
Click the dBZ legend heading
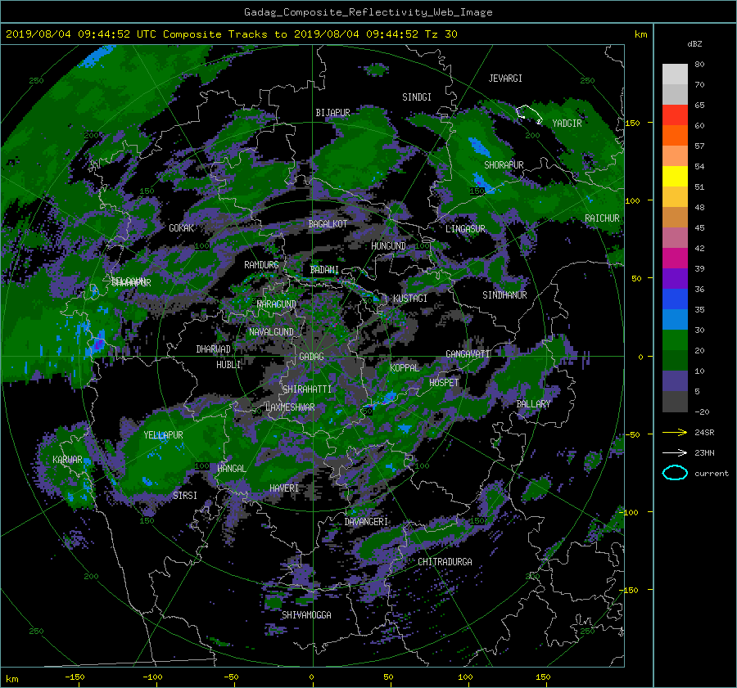point(694,44)
